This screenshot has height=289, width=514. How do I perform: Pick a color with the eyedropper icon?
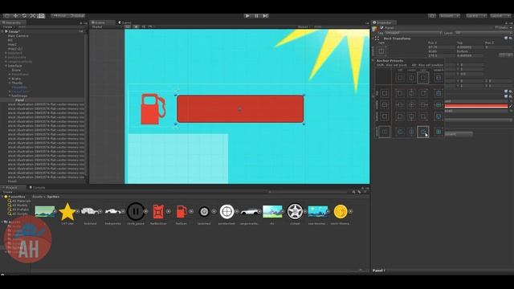[511, 106]
